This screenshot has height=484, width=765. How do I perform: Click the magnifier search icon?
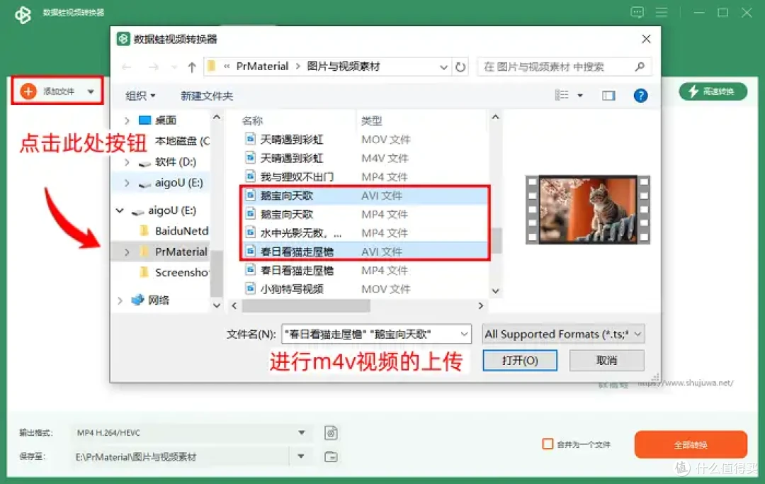pos(640,67)
